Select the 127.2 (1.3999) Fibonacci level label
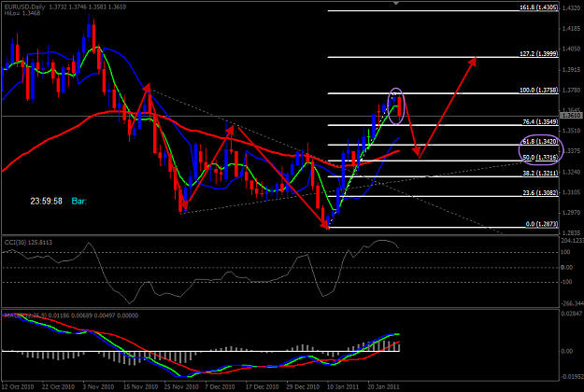Screen dimensions: 584x392 point(539,54)
